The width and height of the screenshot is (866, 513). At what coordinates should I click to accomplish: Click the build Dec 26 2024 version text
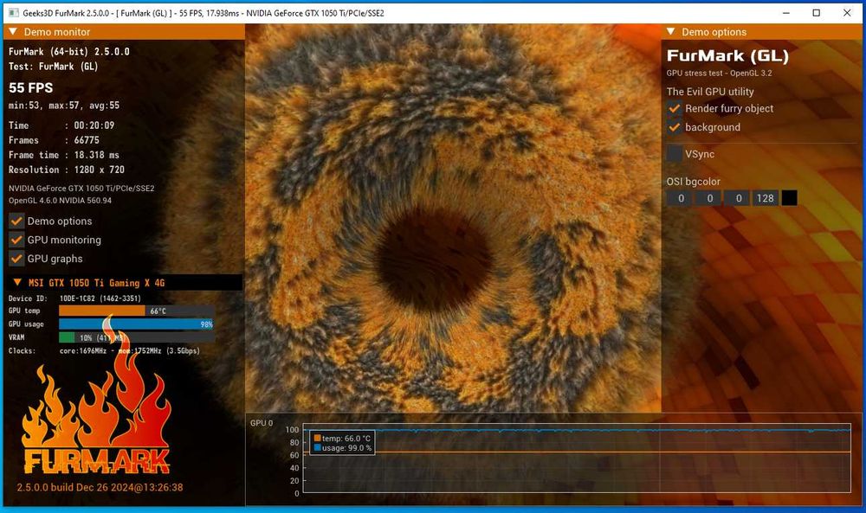[x=100, y=487]
